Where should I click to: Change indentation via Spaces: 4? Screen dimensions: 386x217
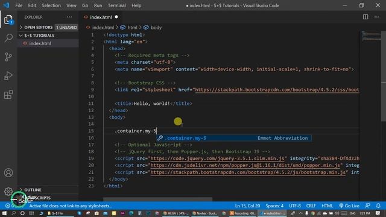(274, 206)
